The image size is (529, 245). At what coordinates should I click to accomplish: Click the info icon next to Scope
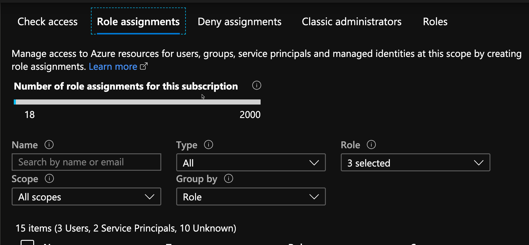click(49, 179)
